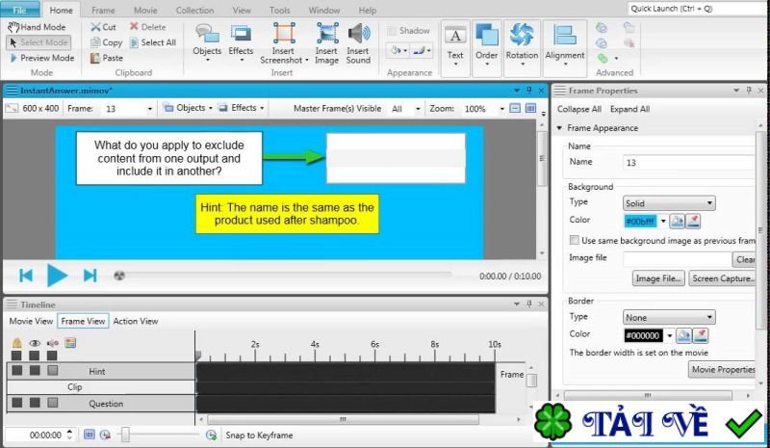The height and width of the screenshot is (448, 770).
Task: Click the color grid icon in Timeline
Action: 70,343
